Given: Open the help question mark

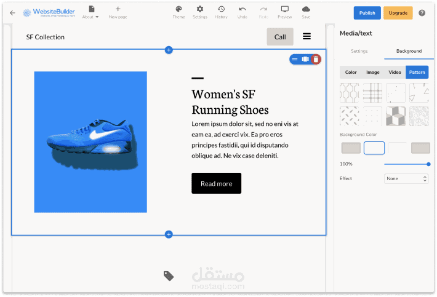Looking at the screenshot, I should pos(422,13).
